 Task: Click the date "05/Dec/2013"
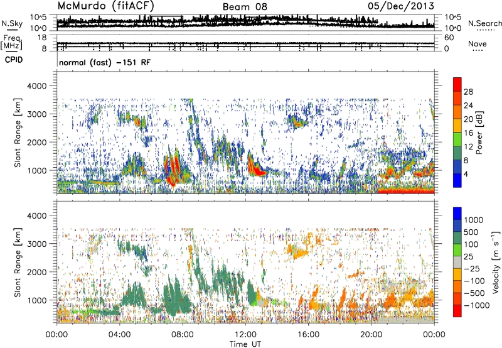click(x=401, y=6)
